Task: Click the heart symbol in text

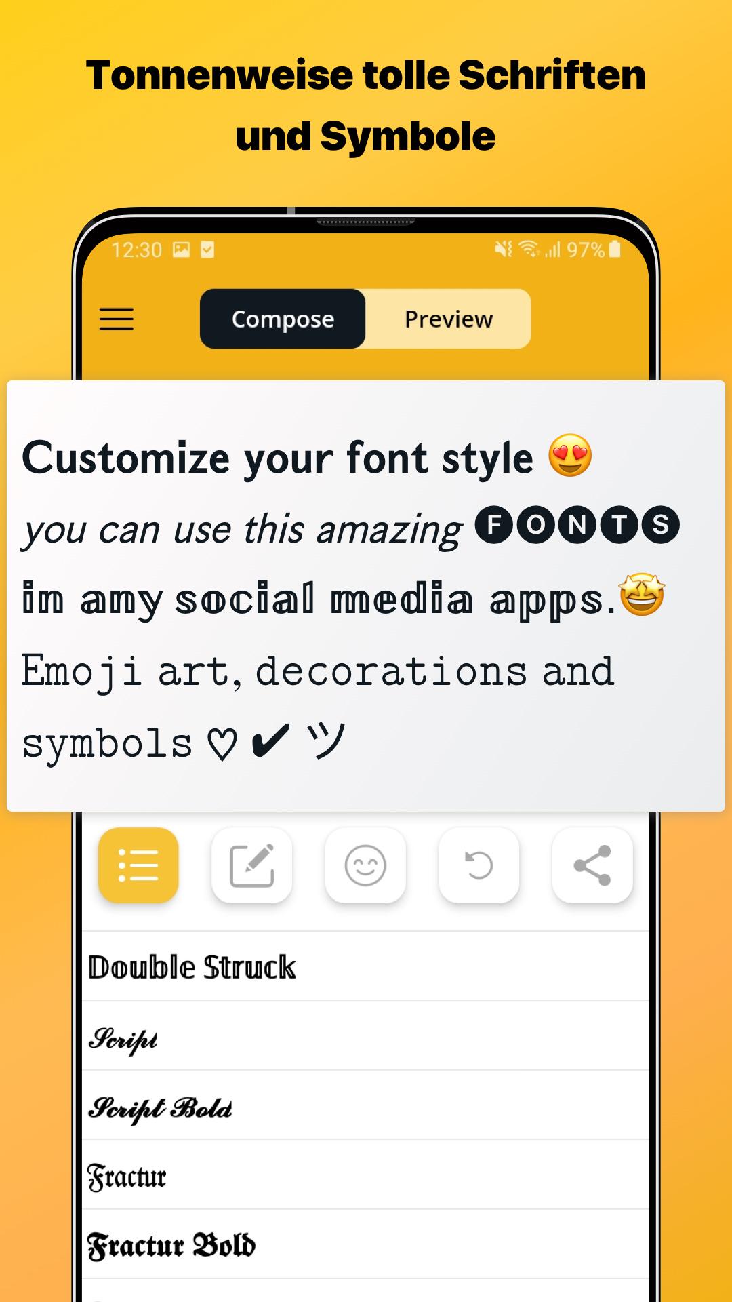Action: (222, 745)
